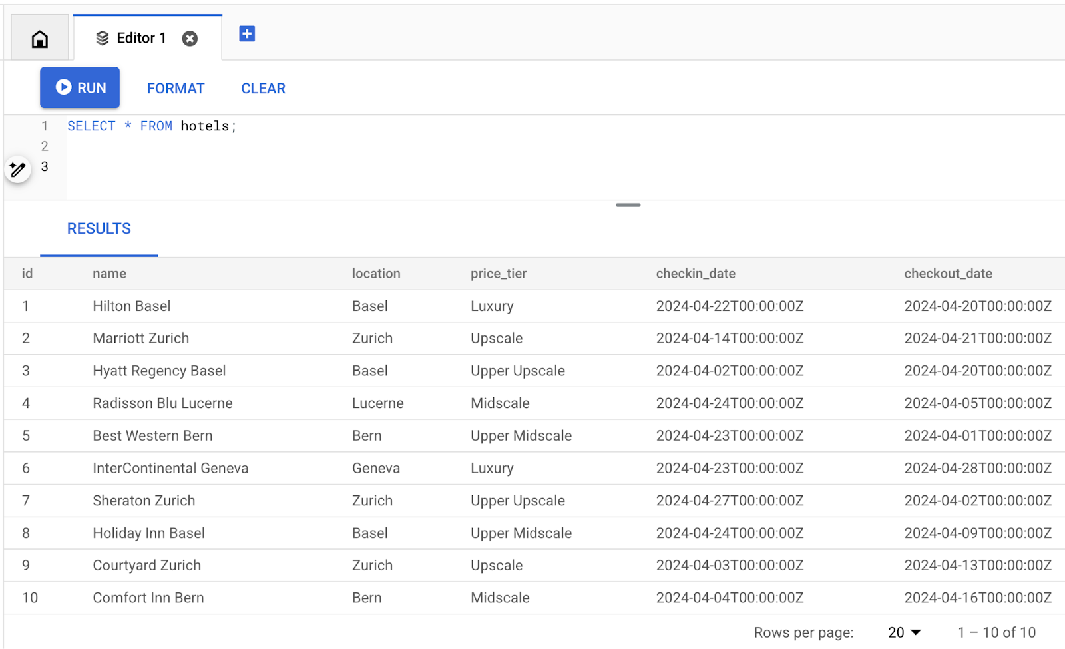Click the Home icon
Viewport: 1065px width, 649px height.
(x=39, y=38)
